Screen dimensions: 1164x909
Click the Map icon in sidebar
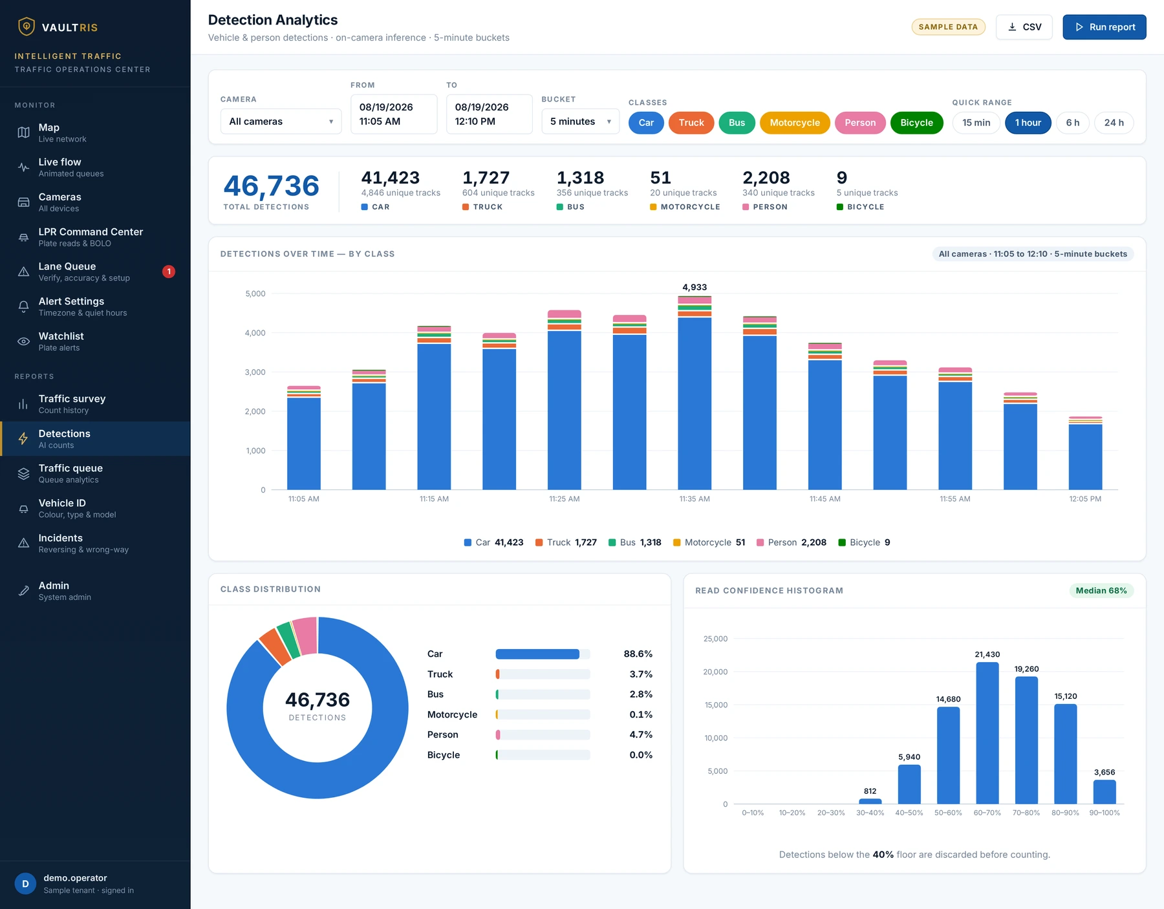tap(23, 133)
